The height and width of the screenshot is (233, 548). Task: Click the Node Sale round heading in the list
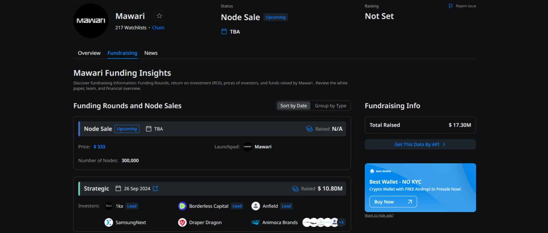pyautogui.click(x=98, y=129)
